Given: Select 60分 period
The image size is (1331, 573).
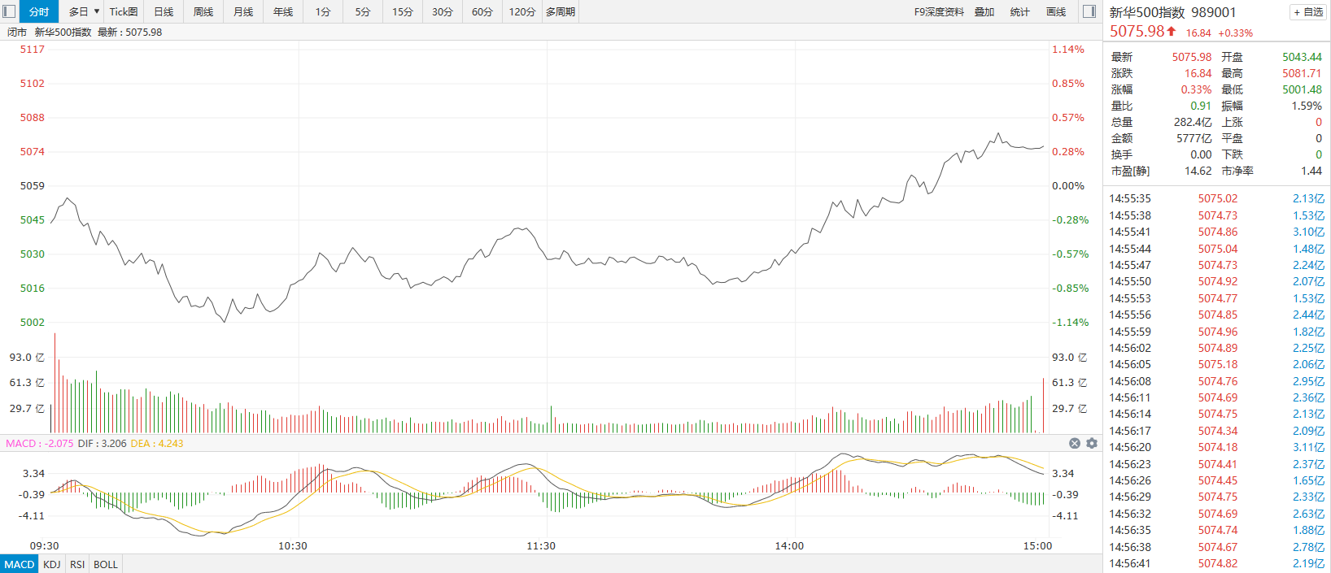Looking at the screenshot, I should pyautogui.click(x=482, y=11).
